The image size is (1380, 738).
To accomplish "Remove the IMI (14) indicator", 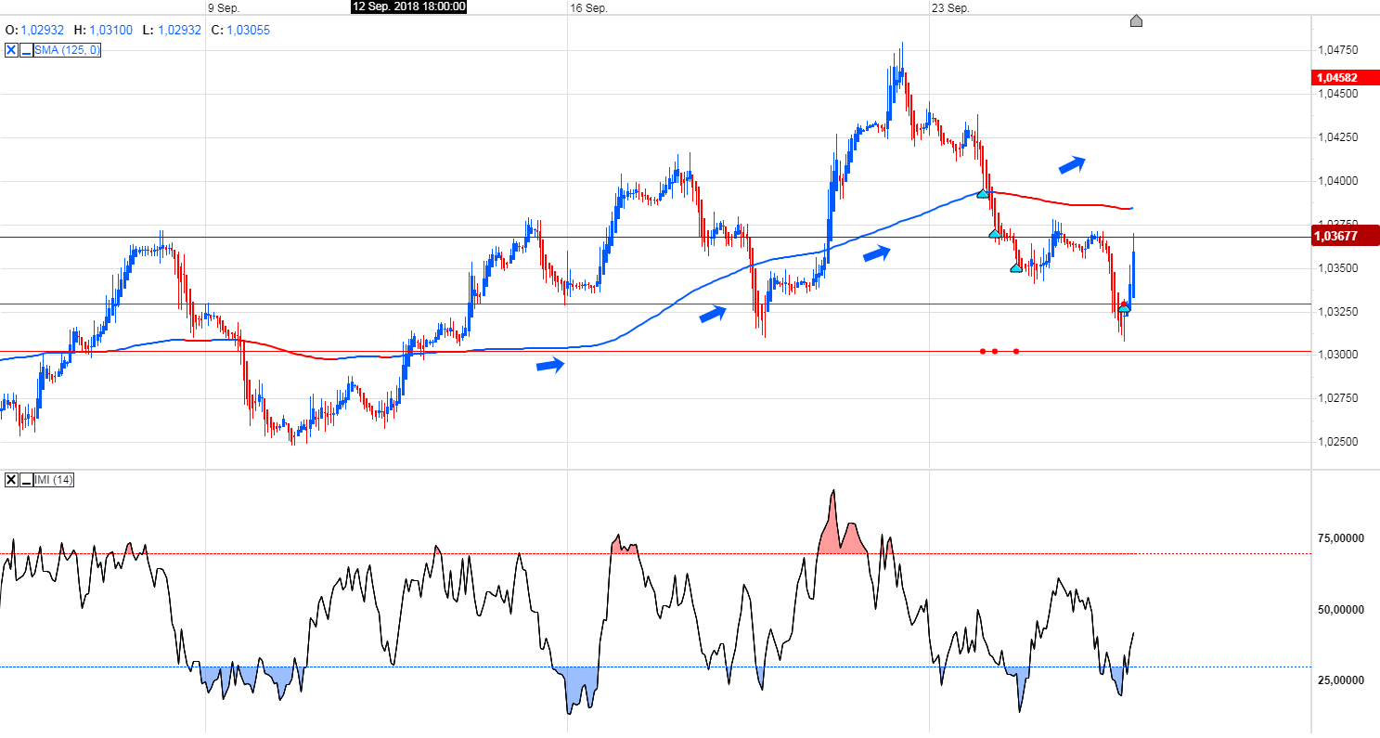I will pos(9,480).
